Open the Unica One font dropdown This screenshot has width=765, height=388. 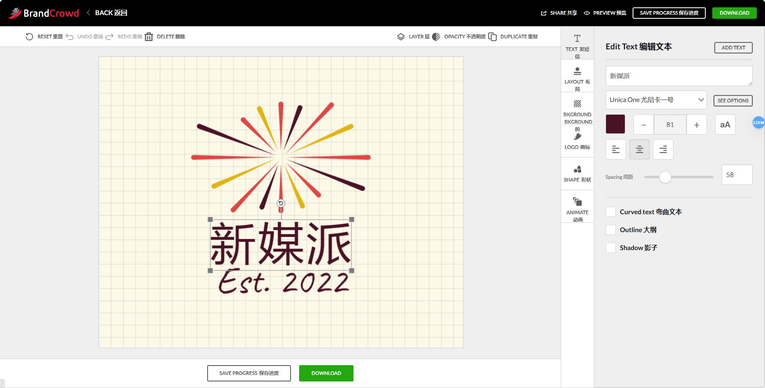(656, 100)
